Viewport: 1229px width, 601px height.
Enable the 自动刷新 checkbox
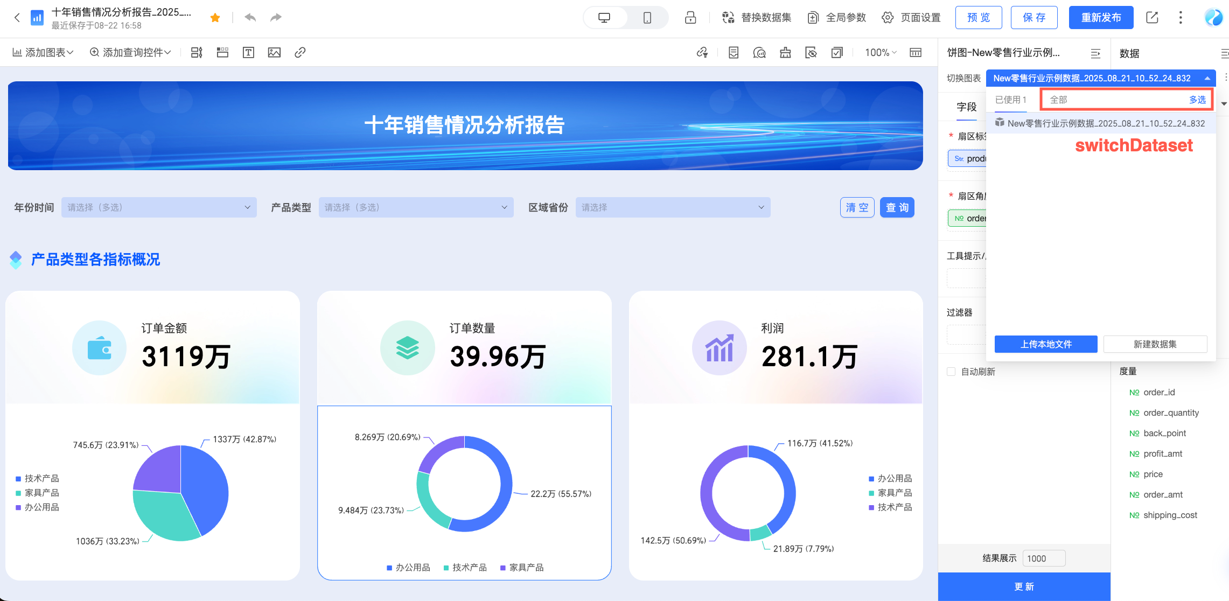[951, 372]
